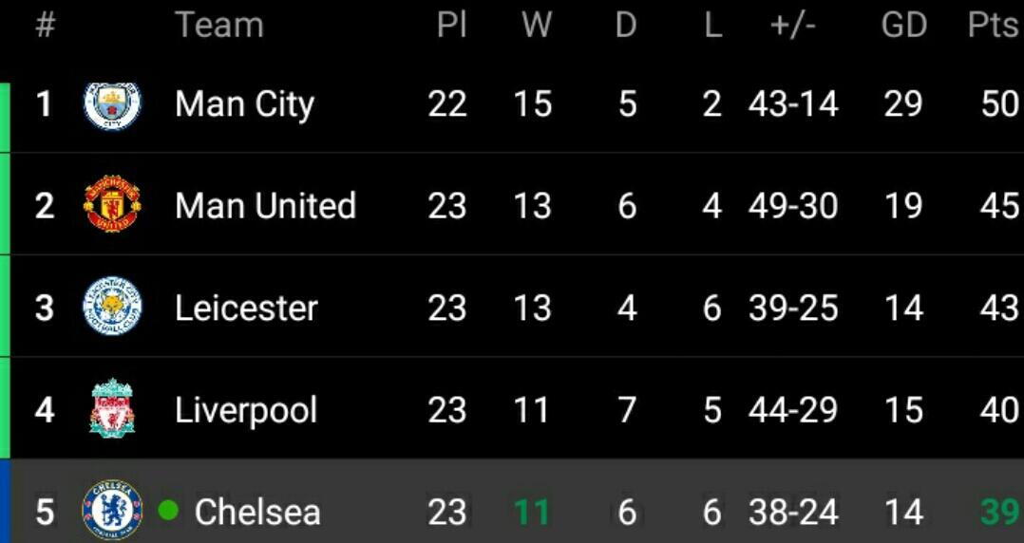
Task: Sort table by Pts column header
Action: click(x=993, y=26)
